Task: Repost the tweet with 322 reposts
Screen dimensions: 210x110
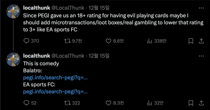Action: [67, 102]
